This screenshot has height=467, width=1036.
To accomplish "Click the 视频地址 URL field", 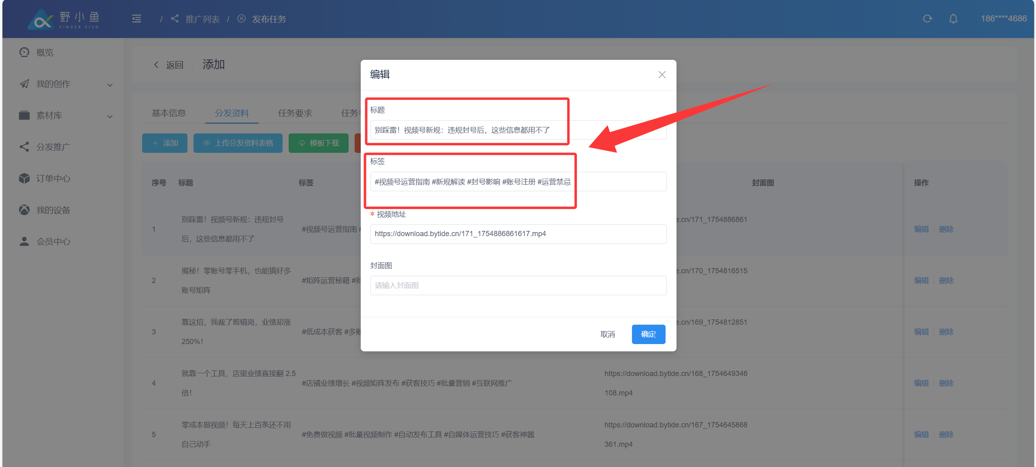I will (x=518, y=234).
